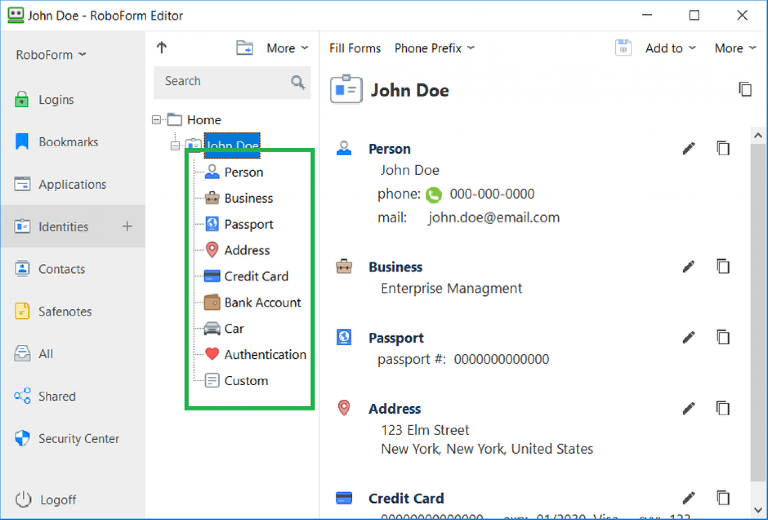The width and height of the screenshot is (768, 520).
Task: Click the plus icon next to Identities
Action: [127, 226]
